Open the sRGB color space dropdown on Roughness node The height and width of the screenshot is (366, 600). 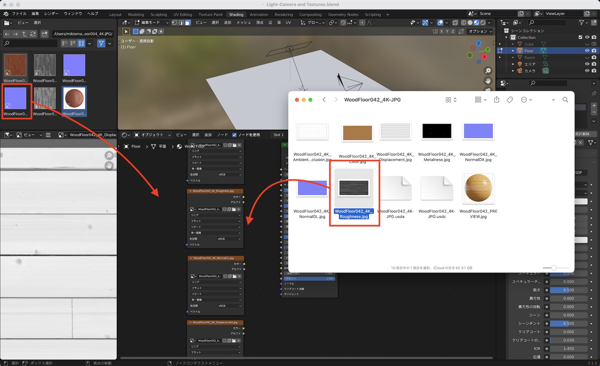coord(229,239)
